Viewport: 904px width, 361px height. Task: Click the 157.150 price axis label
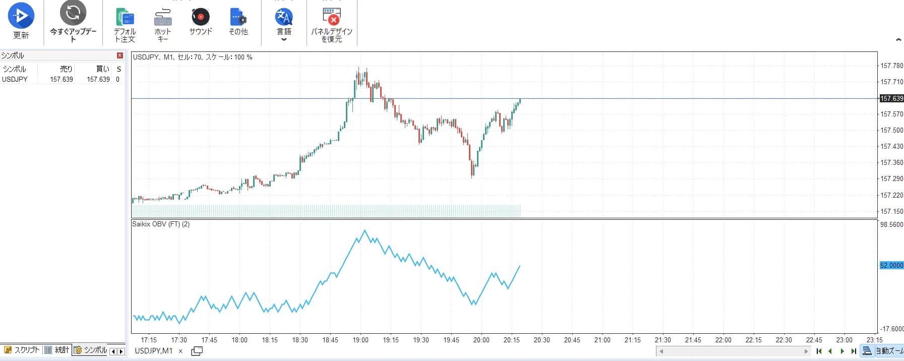[x=891, y=211]
